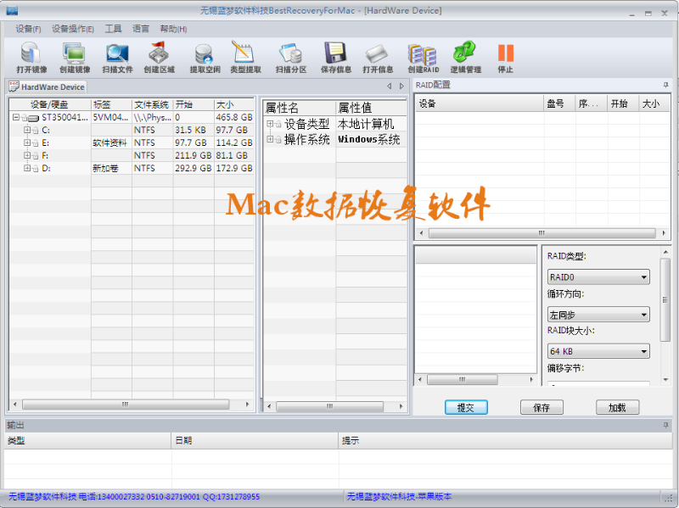Image resolution: width=679 pixels, height=508 pixels.
Task: Open 逻辑管理 logic management tool
Action: 465,58
